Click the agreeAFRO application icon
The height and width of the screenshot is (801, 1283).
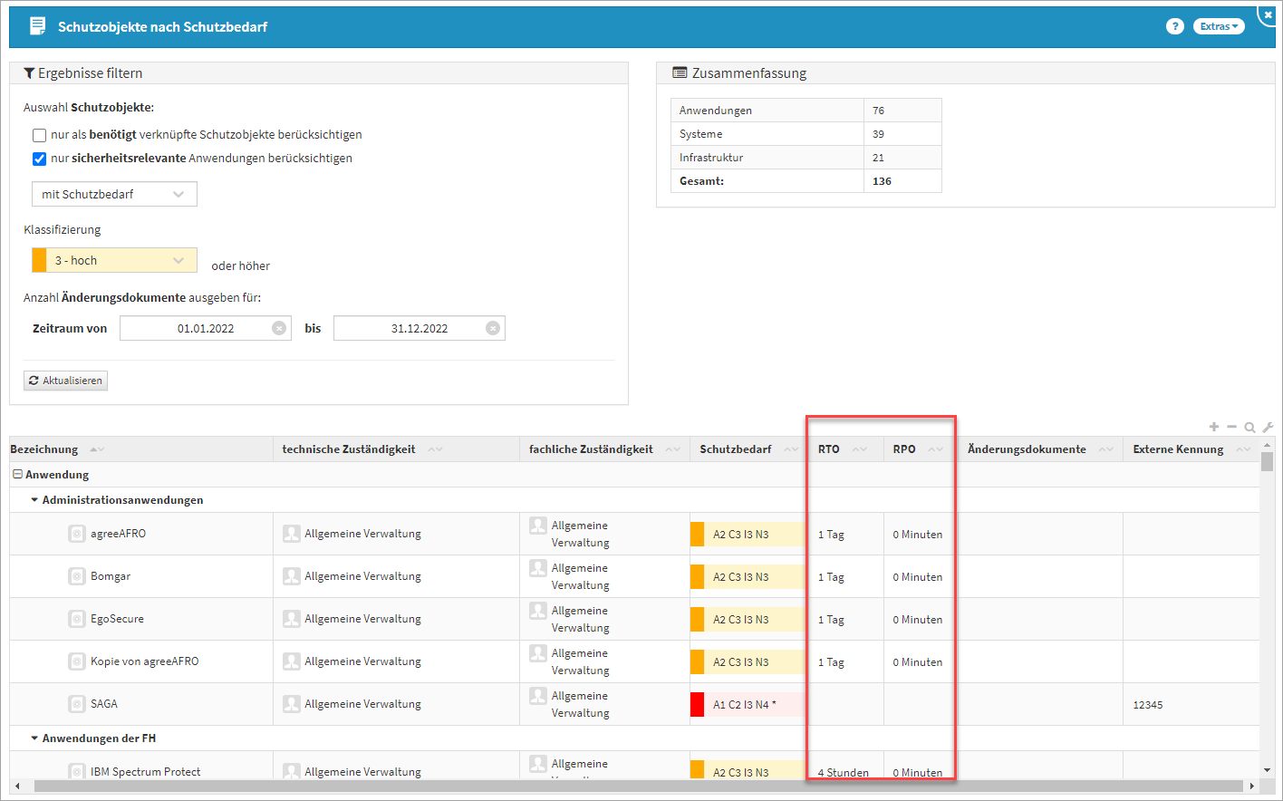77,534
